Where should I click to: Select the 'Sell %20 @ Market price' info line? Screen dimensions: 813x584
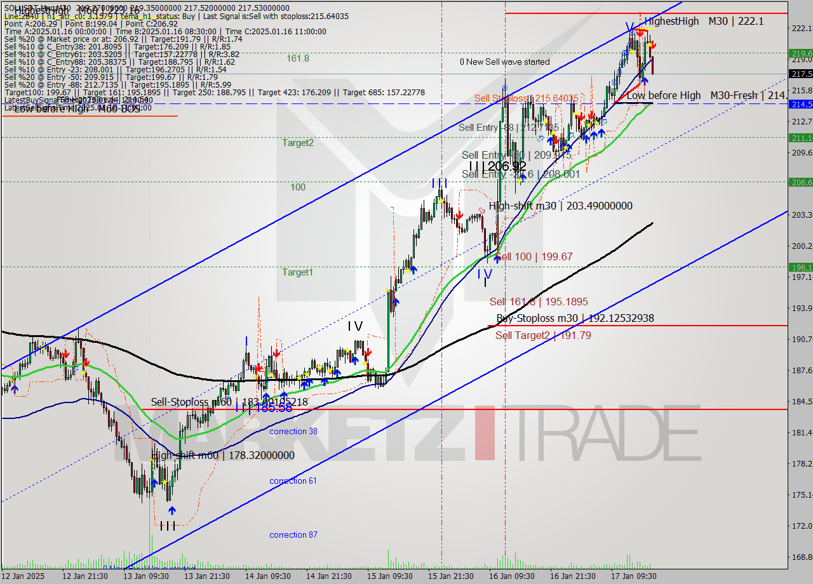pyautogui.click(x=123, y=39)
